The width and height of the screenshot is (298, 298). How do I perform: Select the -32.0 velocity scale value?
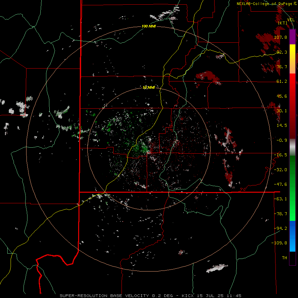click(x=280, y=170)
